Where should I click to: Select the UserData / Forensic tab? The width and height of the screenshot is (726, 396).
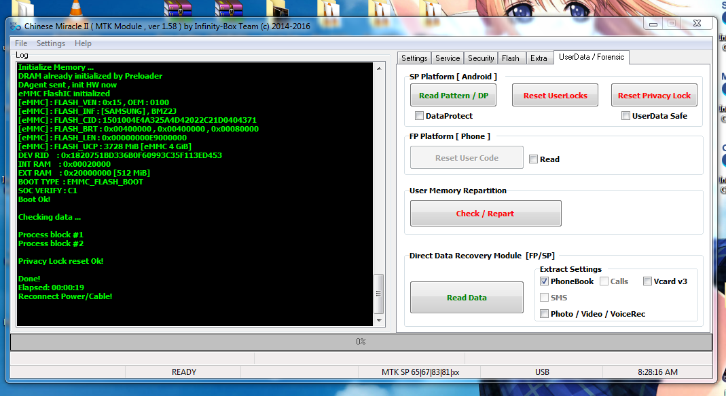pyautogui.click(x=592, y=57)
